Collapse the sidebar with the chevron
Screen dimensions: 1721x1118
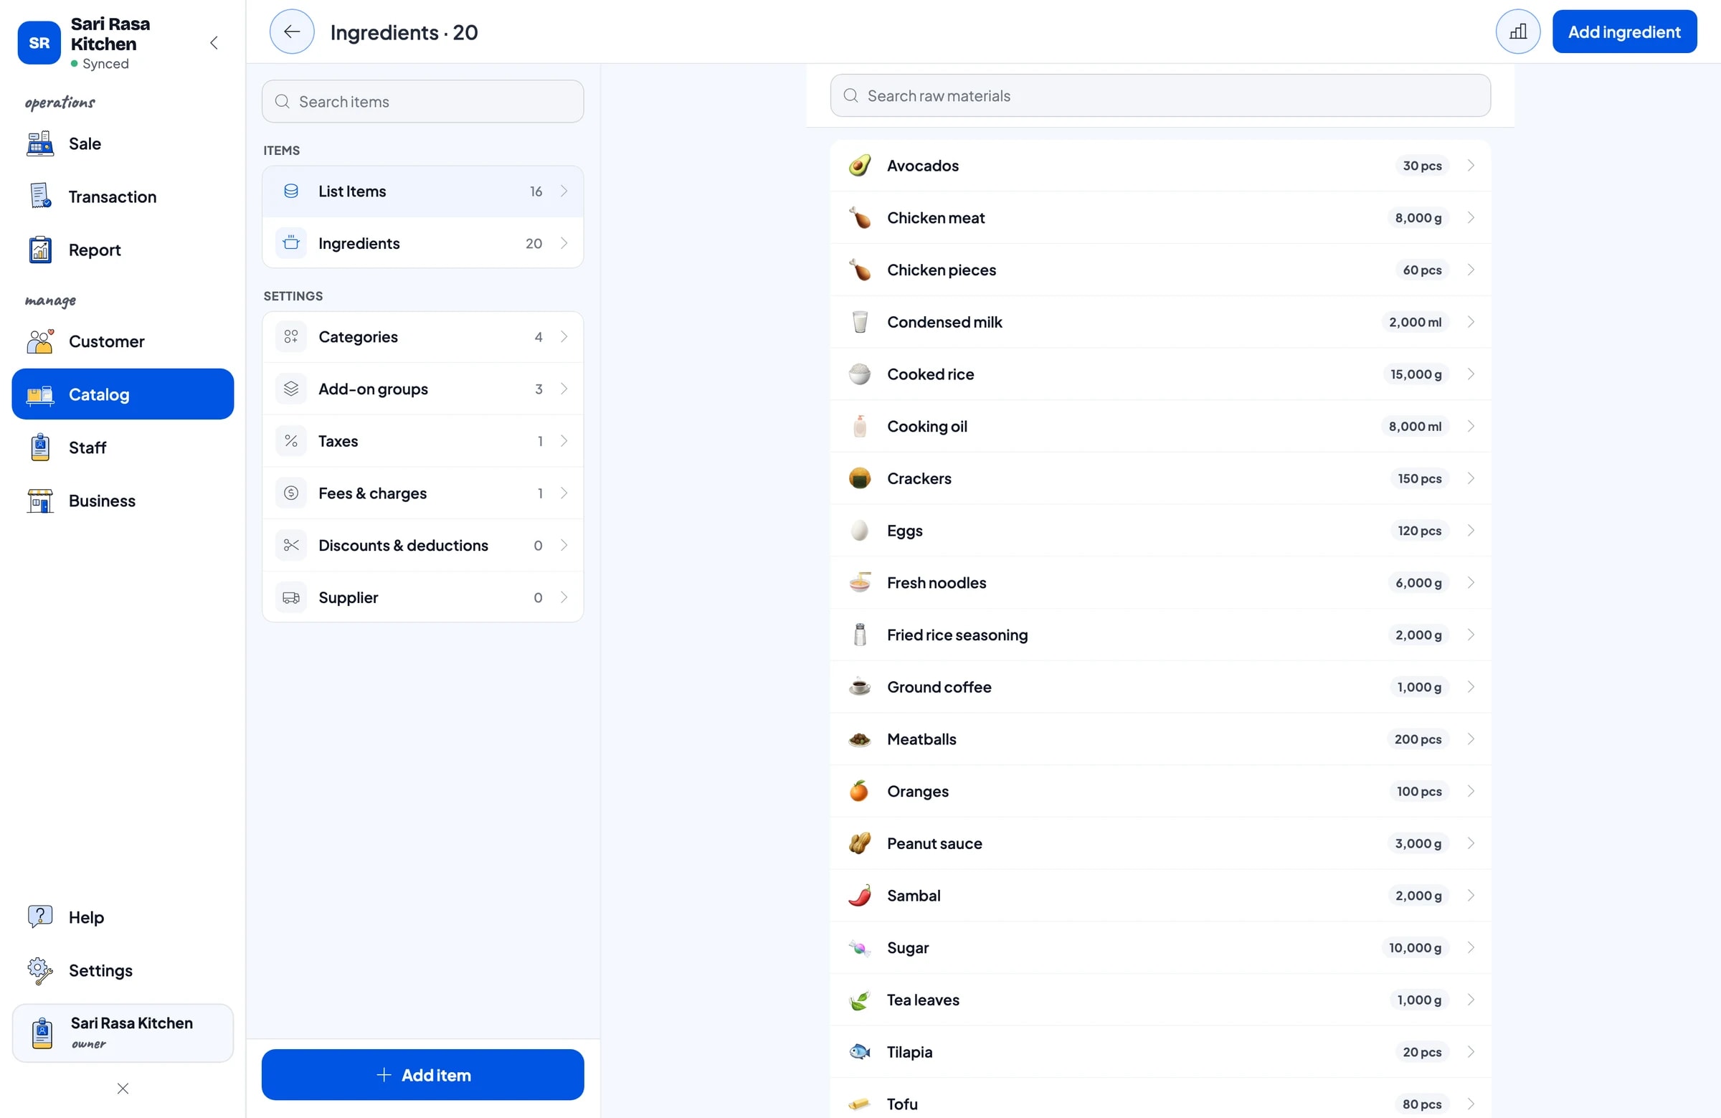point(214,44)
